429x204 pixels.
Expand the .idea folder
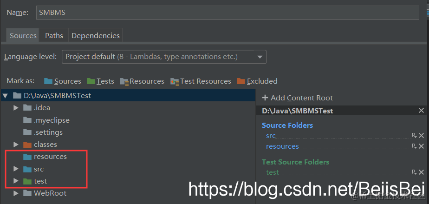pyautogui.click(x=16, y=108)
